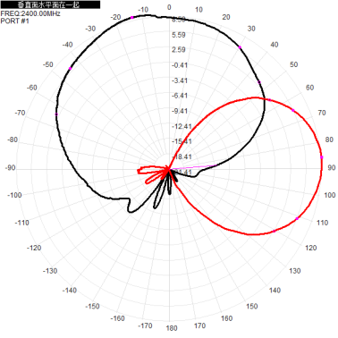Click the -10 degree angle label
Image resolution: width=338 pixels, height=338 pixels.
click(143, 10)
